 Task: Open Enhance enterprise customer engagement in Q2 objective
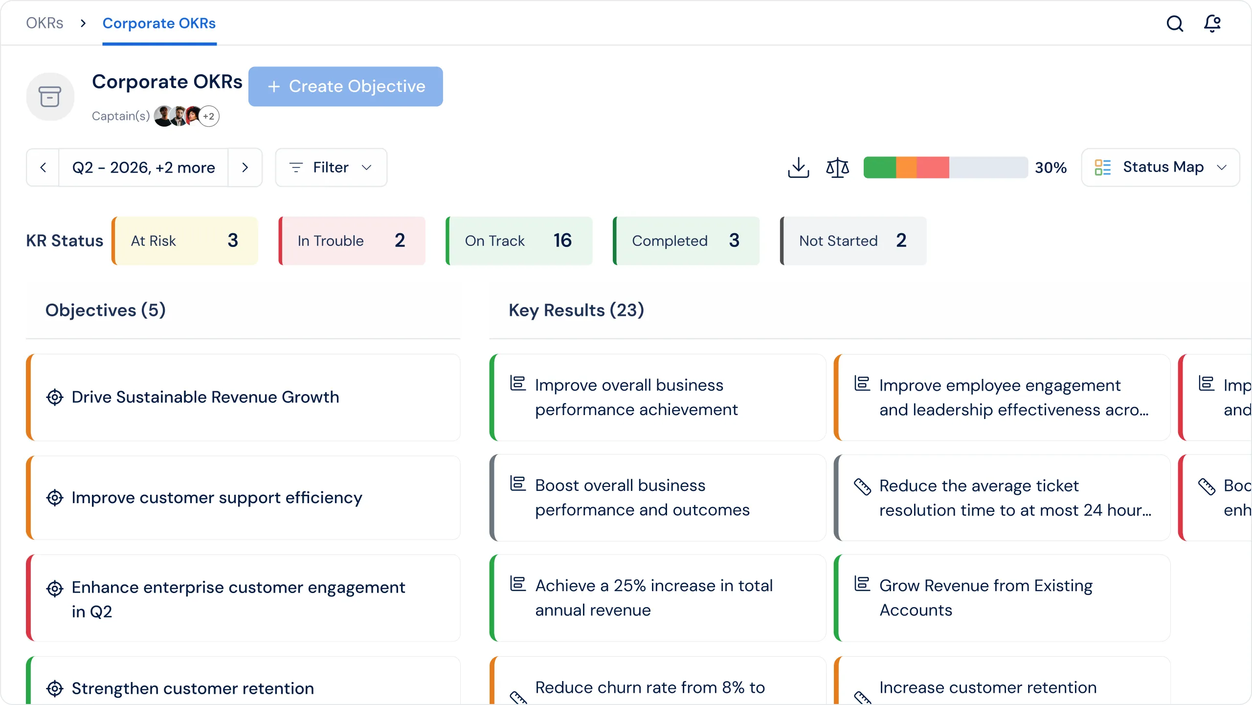tap(243, 598)
